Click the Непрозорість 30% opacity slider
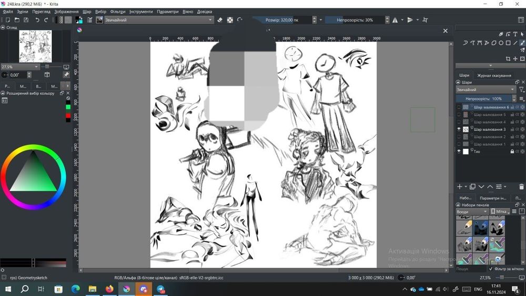Image resolution: width=526 pixels, height=296 pixels. point(355,20)
